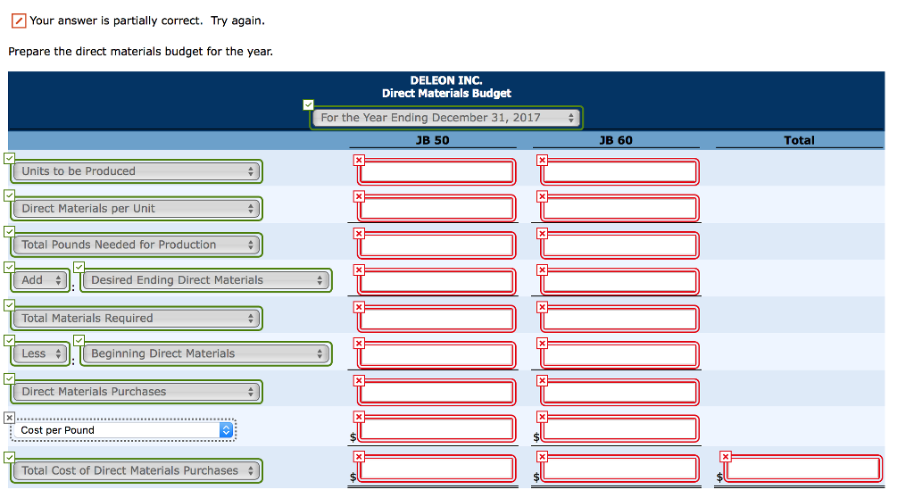Click JB 50 Beginning Direct Materials field
The height and width of the screenshot is (498, 914).
[436, 356]
